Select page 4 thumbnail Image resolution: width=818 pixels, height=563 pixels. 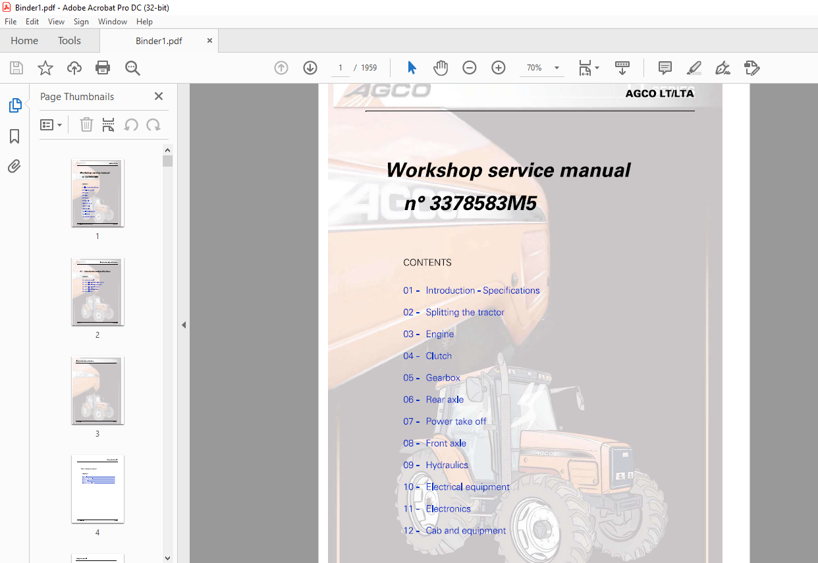97,489
